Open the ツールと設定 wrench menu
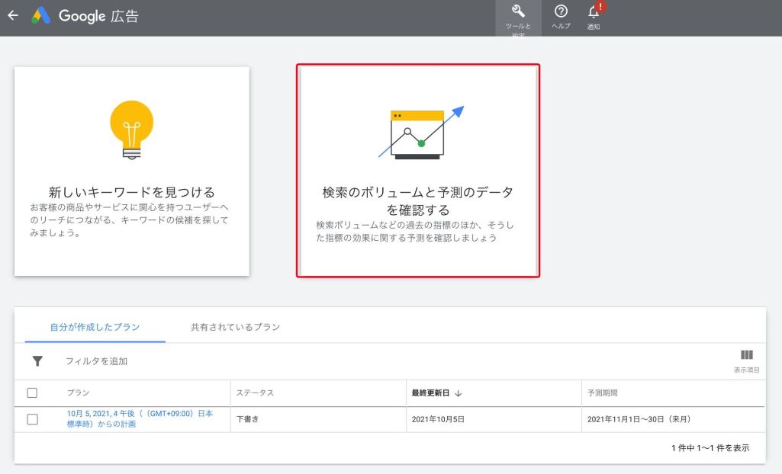This screenshot has height=474, width=782. pos(518,15)
